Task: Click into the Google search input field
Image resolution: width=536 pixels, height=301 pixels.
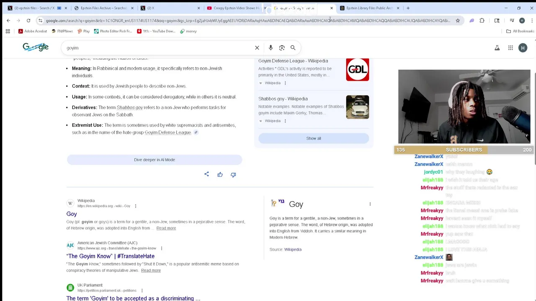Action: click(159, 48)
